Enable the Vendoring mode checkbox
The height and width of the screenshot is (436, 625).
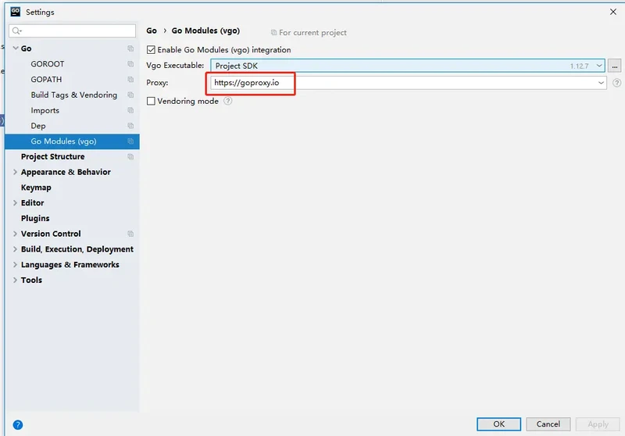point(152,101)
